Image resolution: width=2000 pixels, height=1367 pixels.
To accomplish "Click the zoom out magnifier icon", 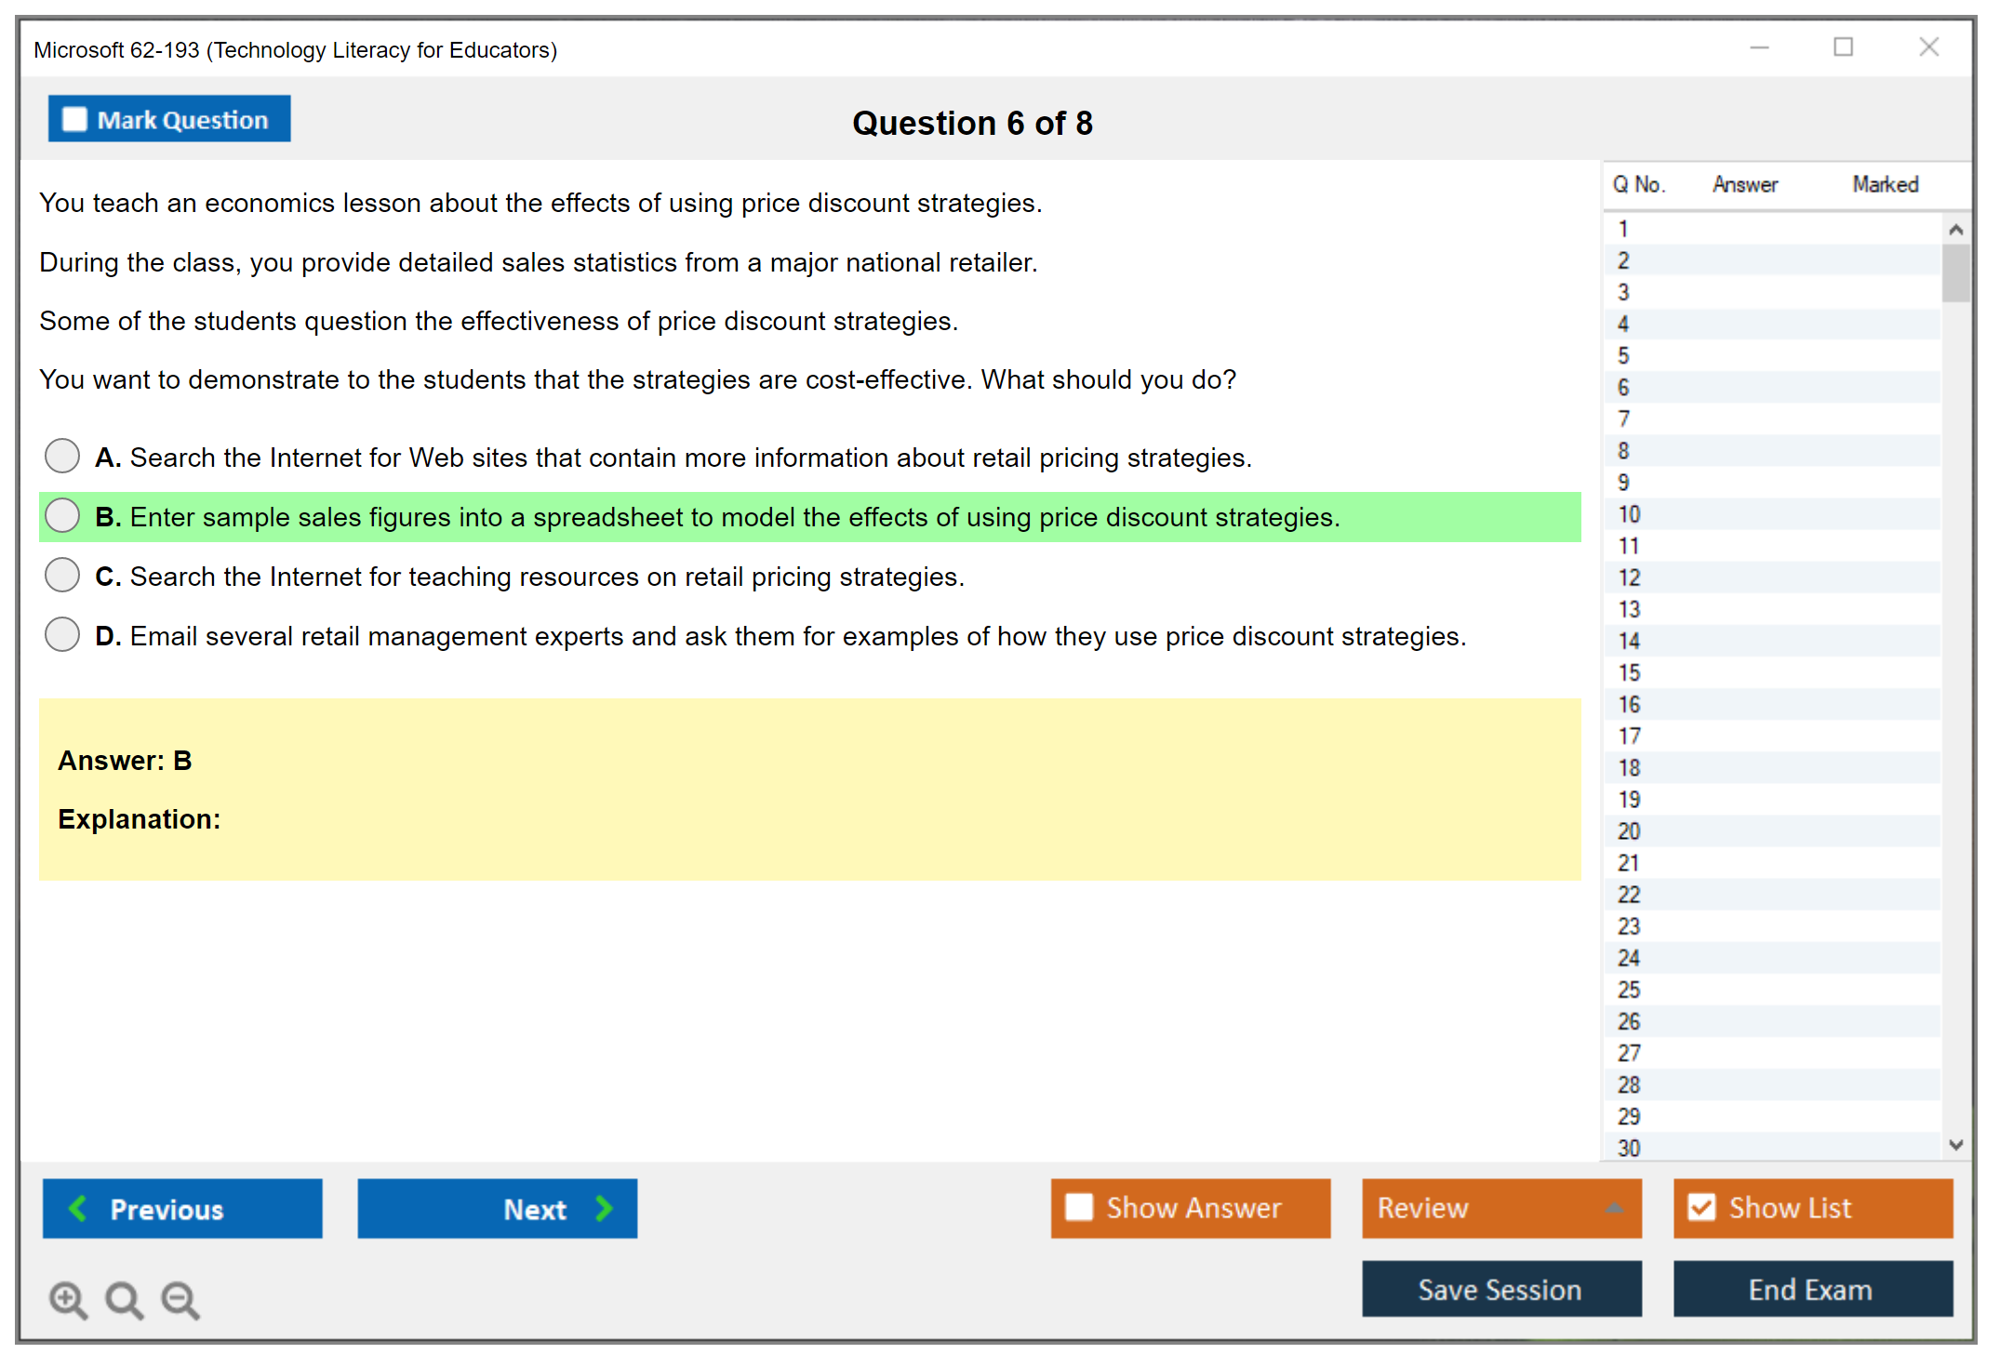I will [180, 1299].
